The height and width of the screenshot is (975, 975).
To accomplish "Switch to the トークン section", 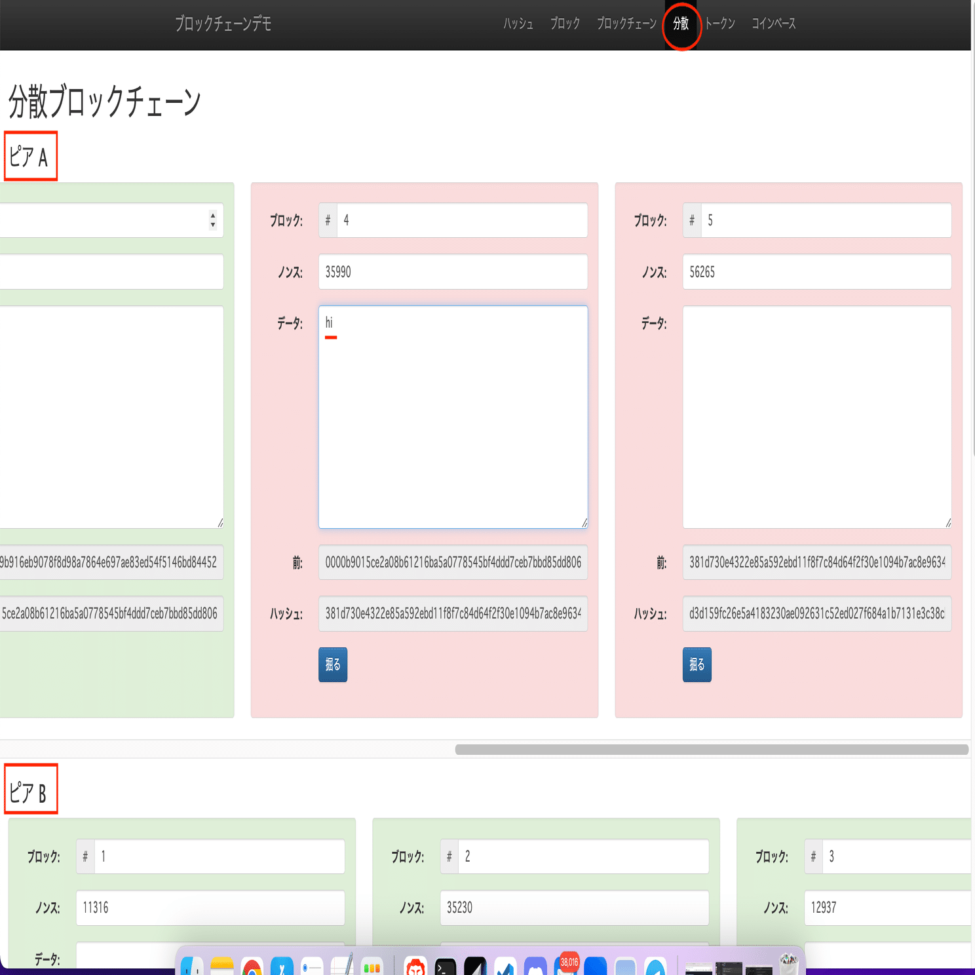I will point(721,24).
